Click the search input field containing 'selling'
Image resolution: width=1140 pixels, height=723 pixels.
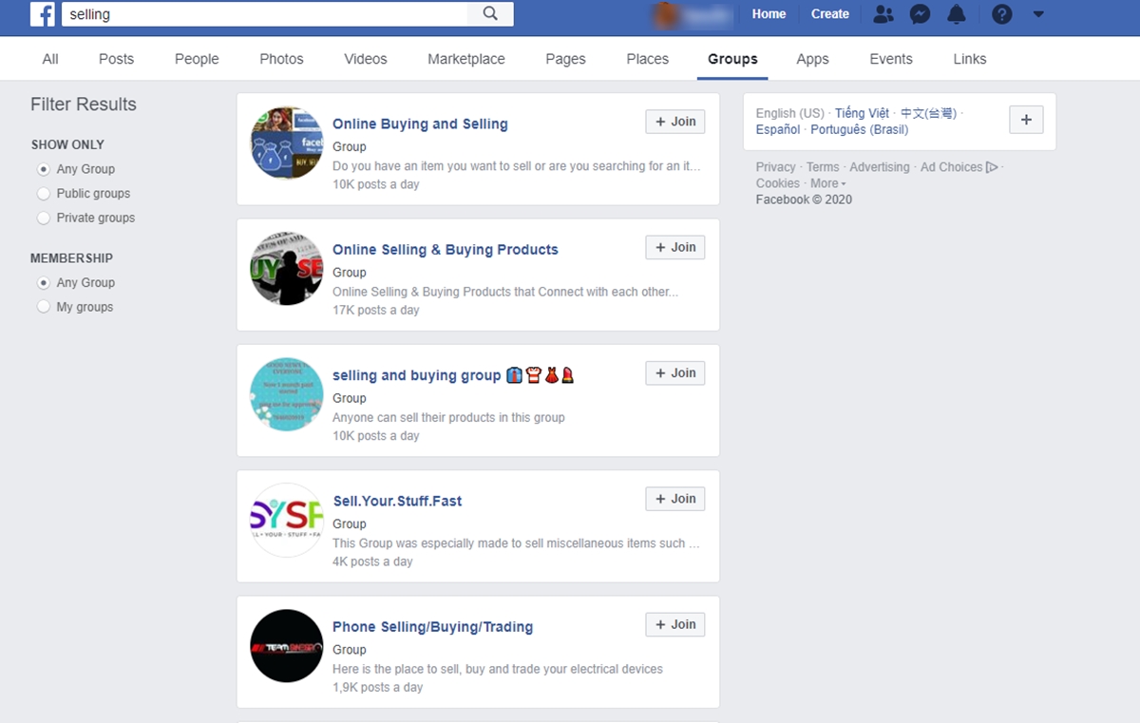coord(264,14)
